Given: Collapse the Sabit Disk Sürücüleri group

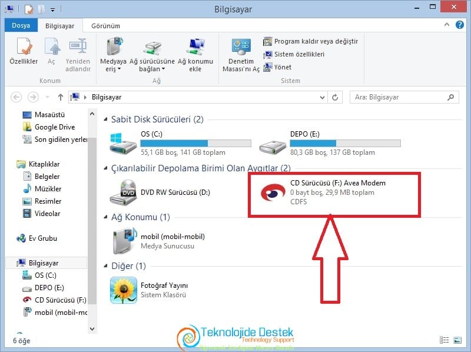Looking at the screenshot, I should 106,119.
